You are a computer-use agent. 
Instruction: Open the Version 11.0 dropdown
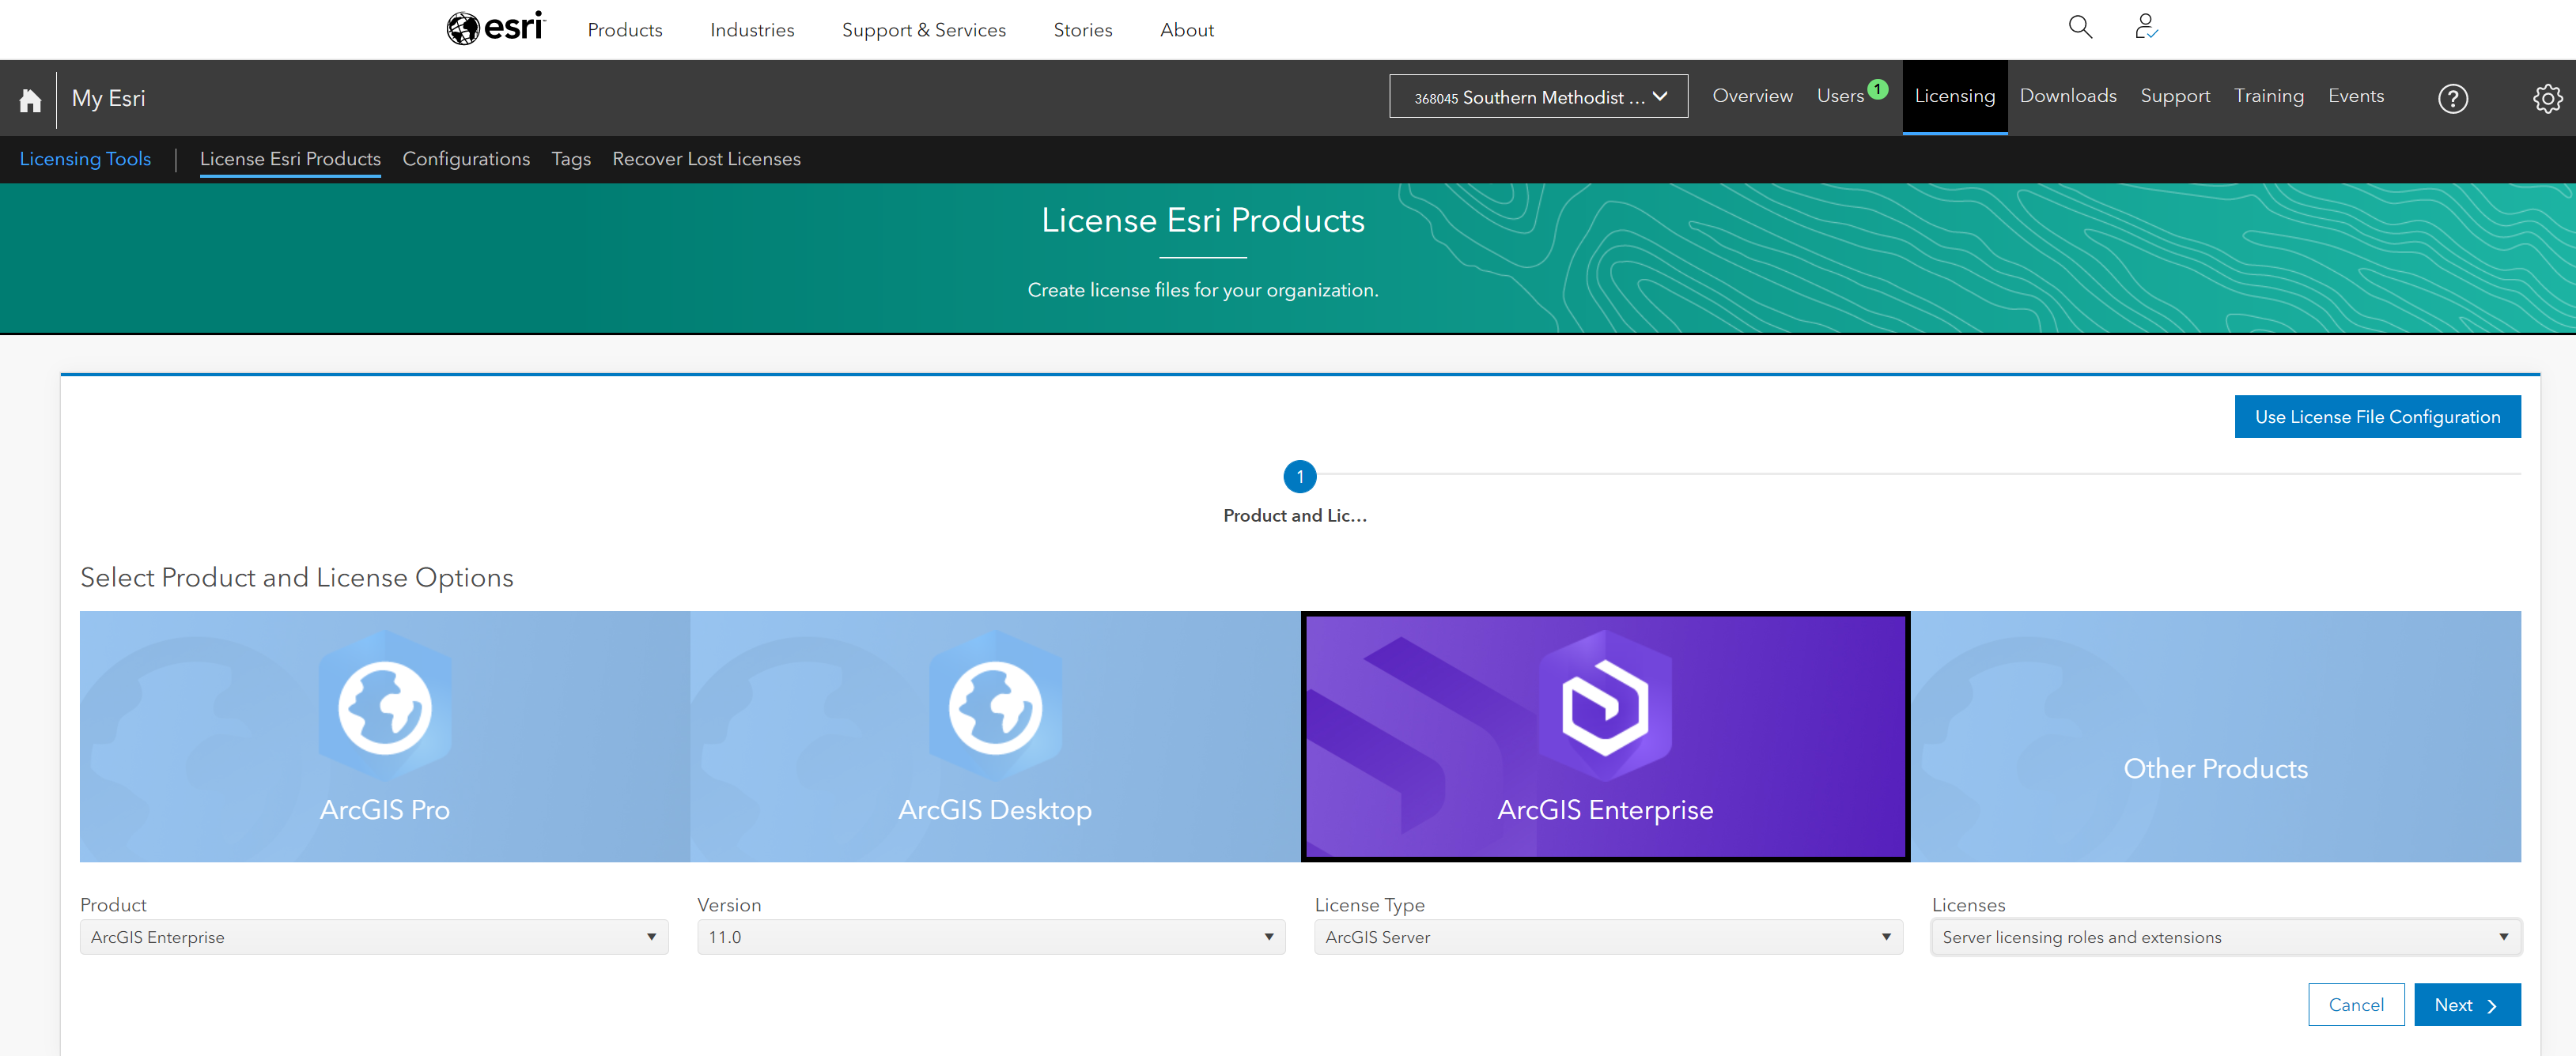coord(990,937)
